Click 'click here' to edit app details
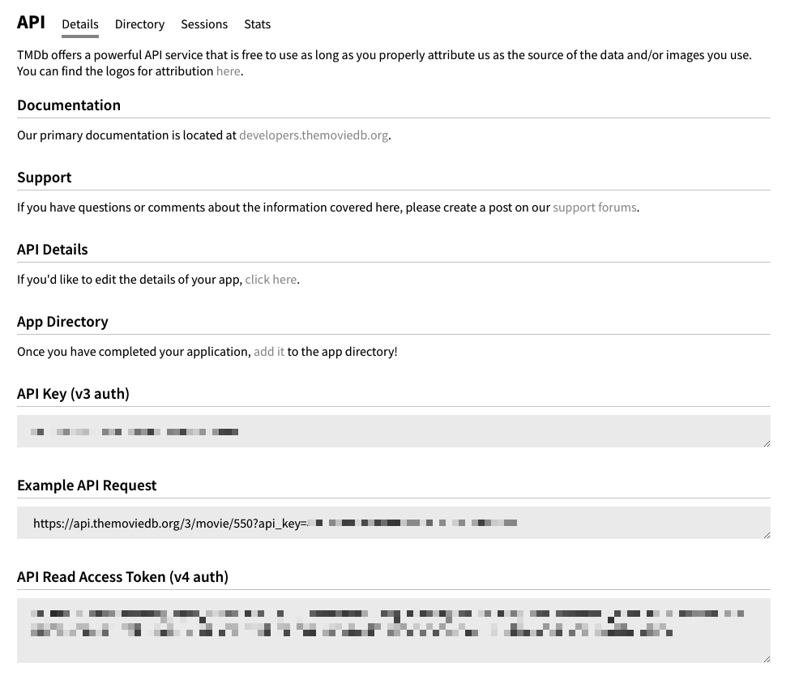Viewport: 799px width, 680px height. pos(271,279)
